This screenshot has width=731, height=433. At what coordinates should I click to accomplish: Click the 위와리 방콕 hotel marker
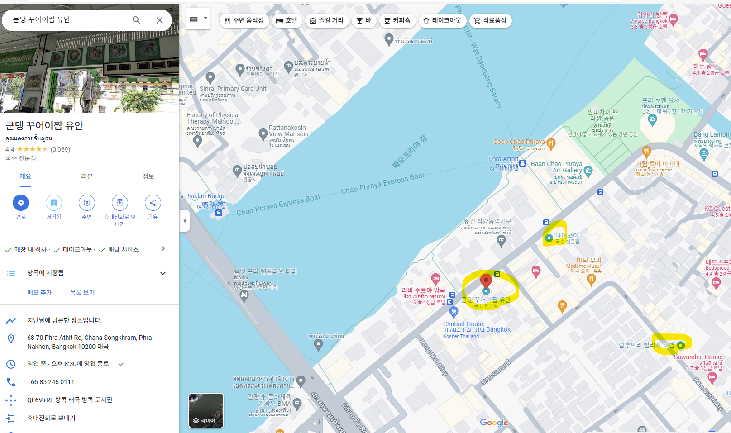pos(673,19)
